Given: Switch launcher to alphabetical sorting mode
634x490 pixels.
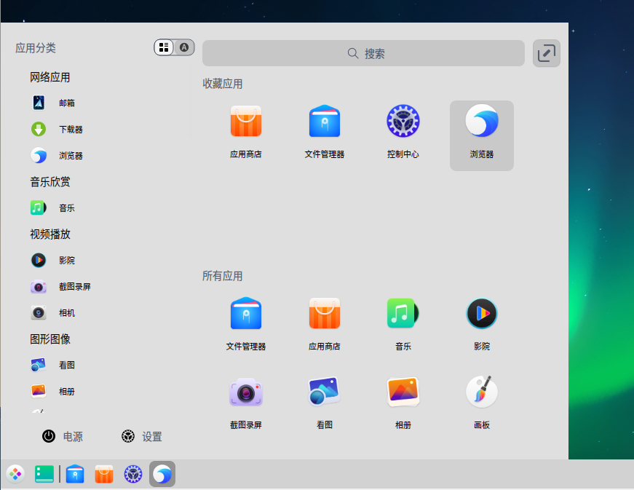Looking at the screenshot, I should 185,47.
